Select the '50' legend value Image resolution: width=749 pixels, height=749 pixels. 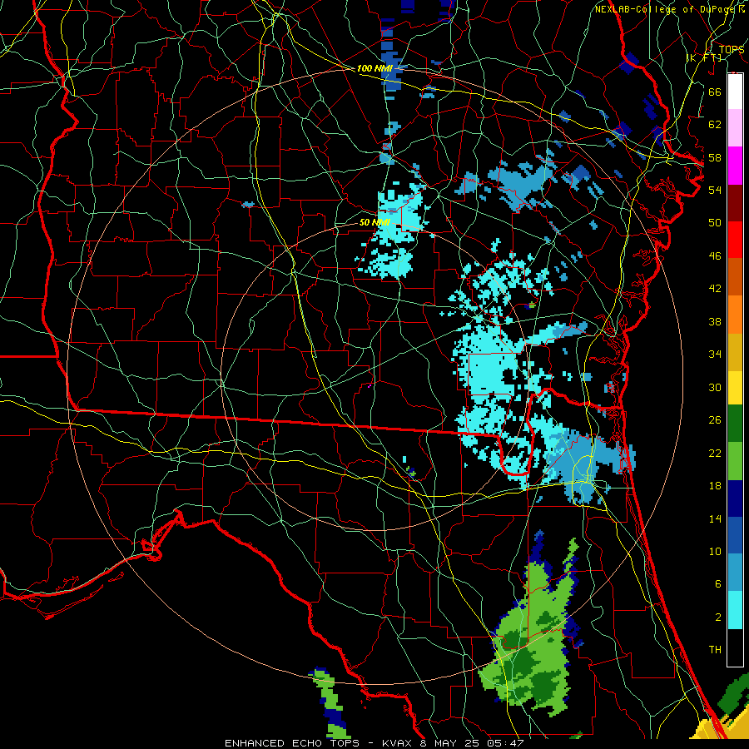point(715,222)
